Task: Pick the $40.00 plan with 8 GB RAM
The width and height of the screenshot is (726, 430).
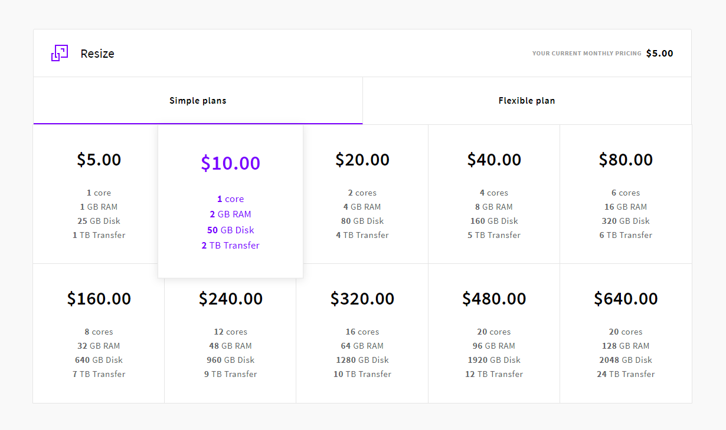Action: coord(494,194)
